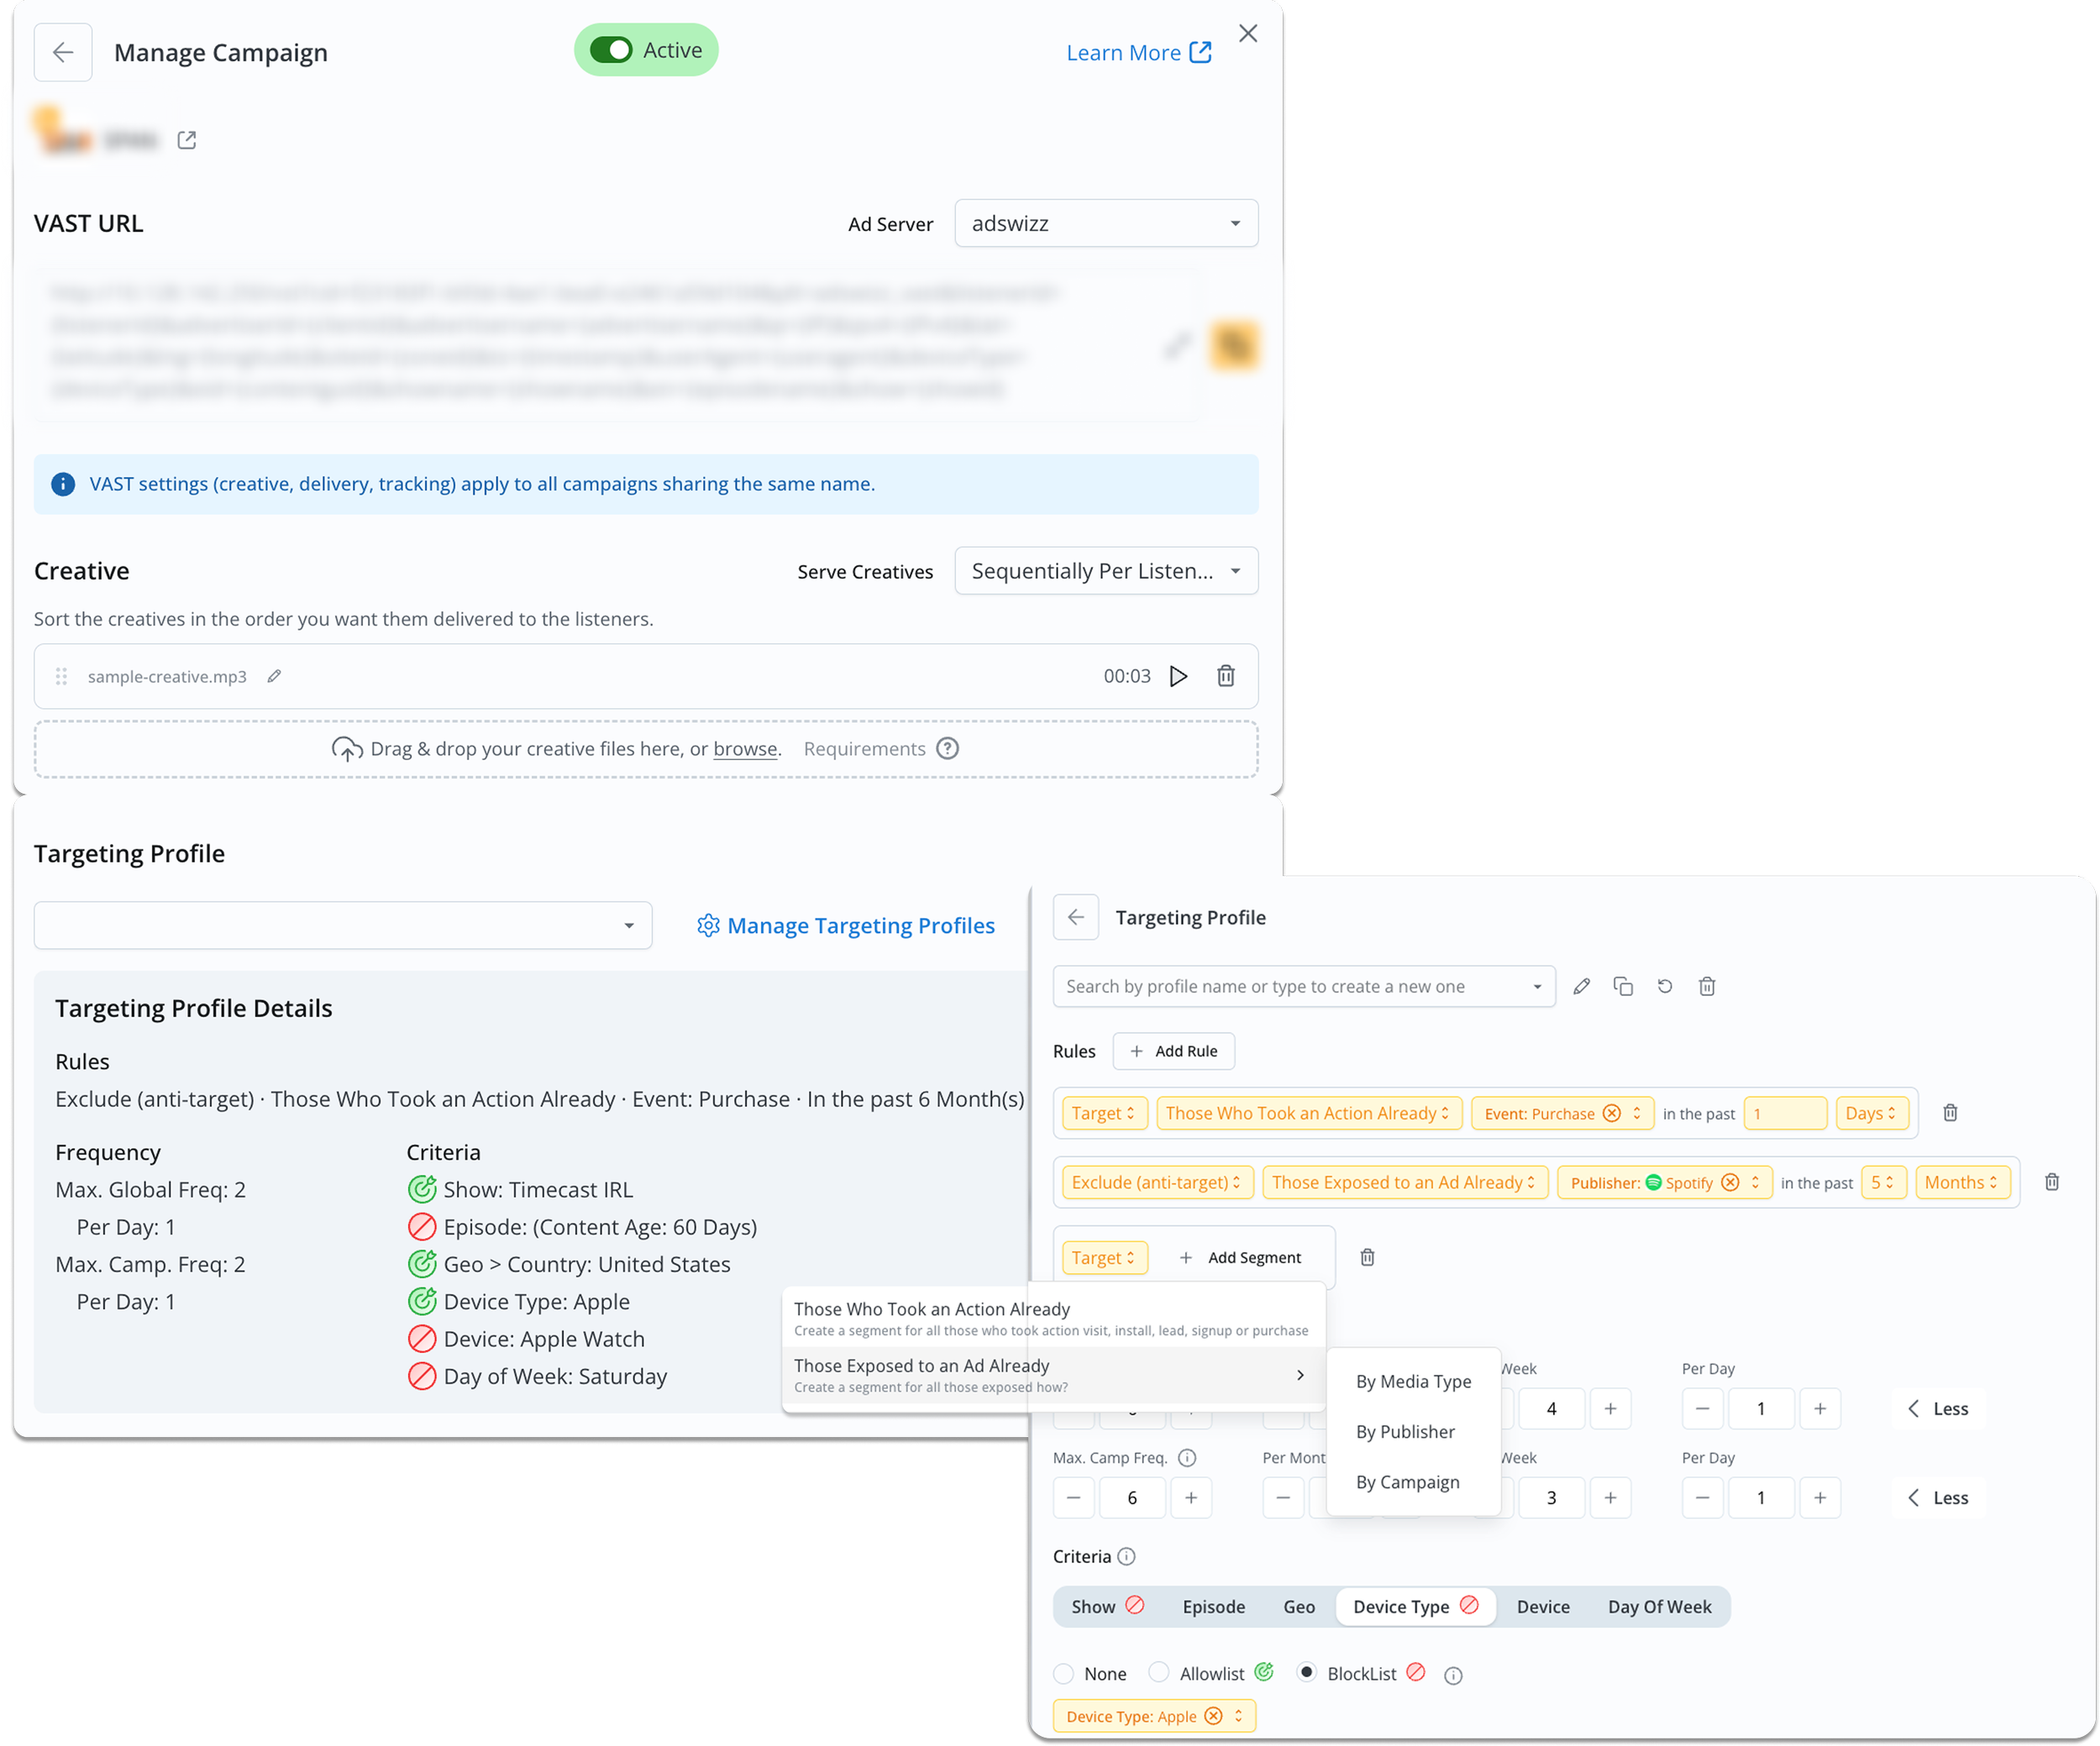
Task: Switch to the Day Of Week criteria tab
Action: [x=1659, y=1606]
